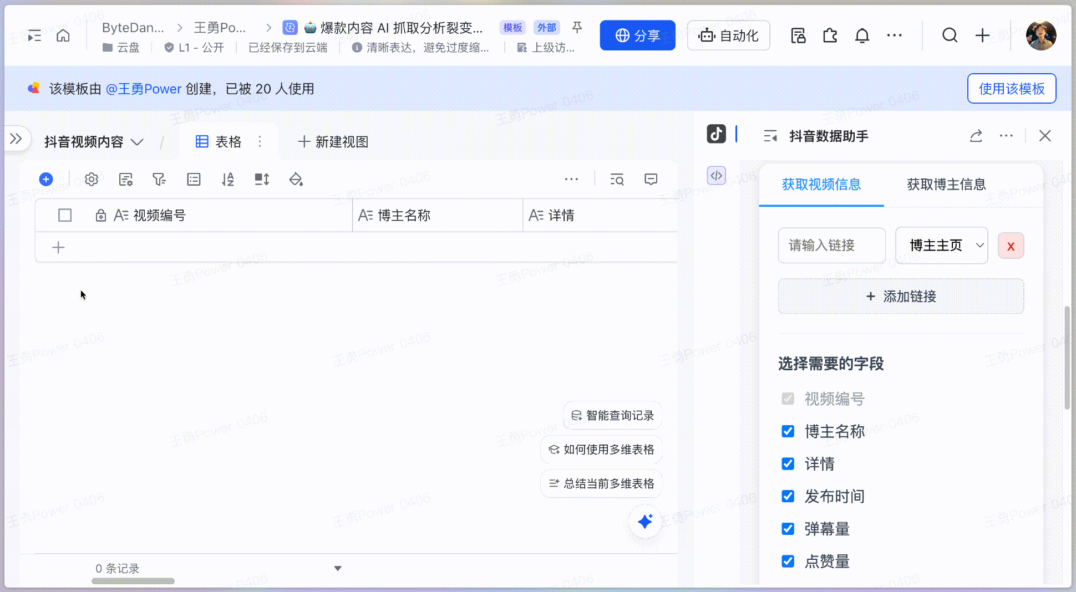
Task: Add a new row with plus under table
Action: (x=58, y=247)
